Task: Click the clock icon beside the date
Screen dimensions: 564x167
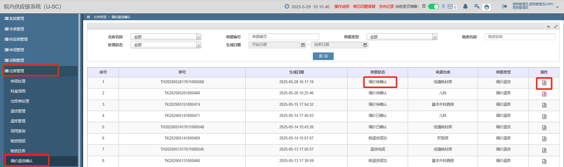Action: pyautogui.click(x=287, y=6)
